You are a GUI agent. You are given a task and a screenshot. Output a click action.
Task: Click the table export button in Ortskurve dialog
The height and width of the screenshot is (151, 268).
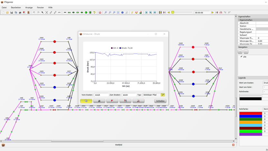(x=125, y=101)
